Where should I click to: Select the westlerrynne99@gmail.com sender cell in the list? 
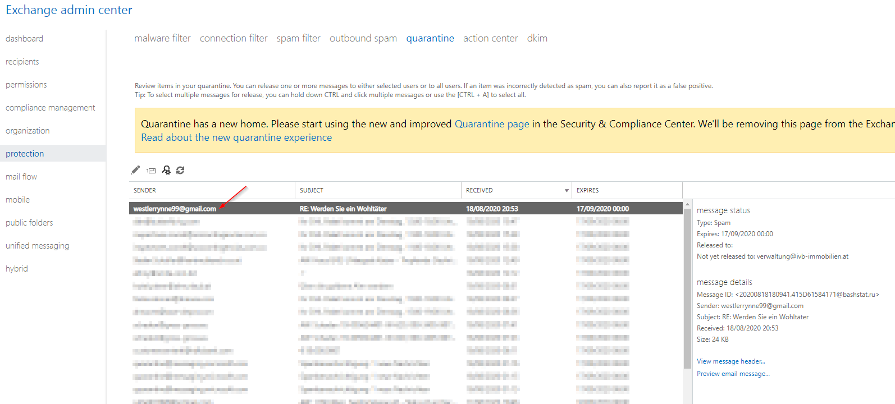pyautogui.click(x=175, y=209)
